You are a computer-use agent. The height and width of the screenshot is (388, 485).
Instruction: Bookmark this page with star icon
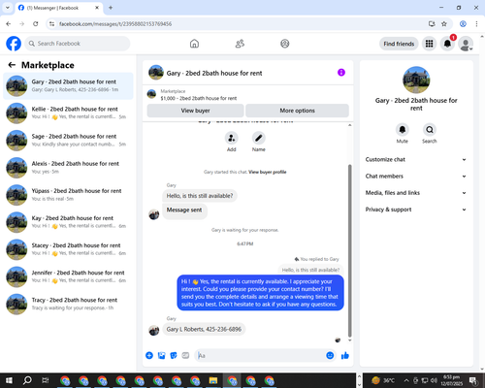point(444,24)
